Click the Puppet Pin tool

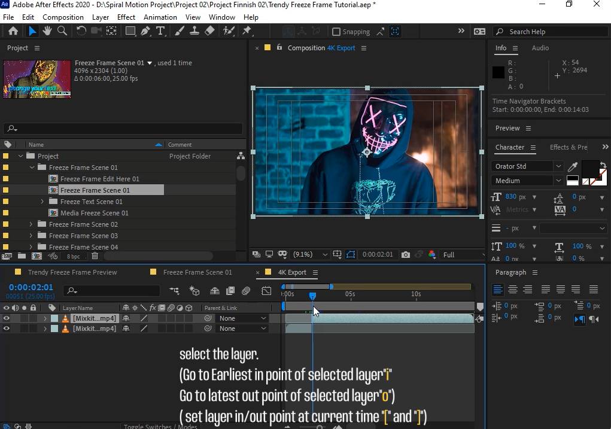click(247, 31)
